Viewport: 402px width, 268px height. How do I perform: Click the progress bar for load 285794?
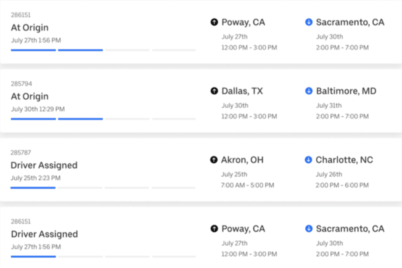pyautogui.click(x=103, y=119)
